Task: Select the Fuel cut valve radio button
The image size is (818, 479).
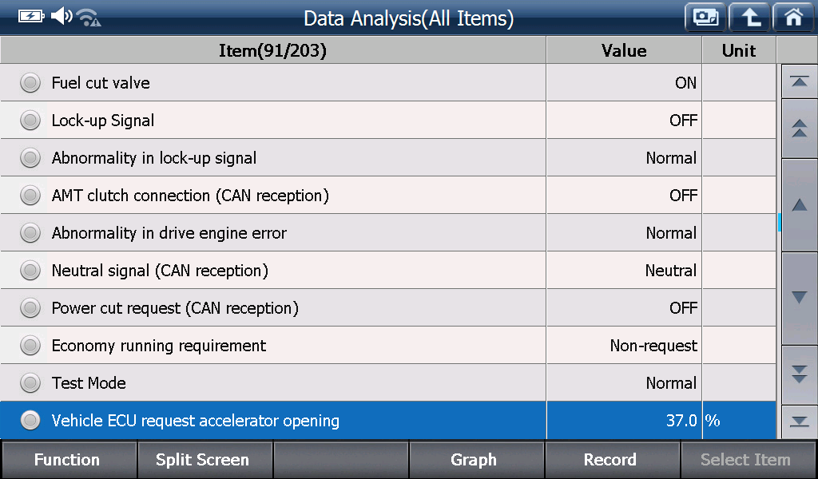Action: coord(30,83)
